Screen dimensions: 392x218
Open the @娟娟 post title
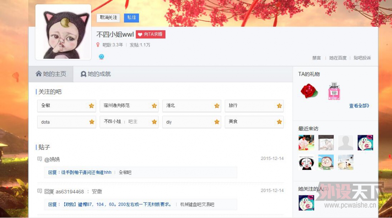(x=52, y=159)
